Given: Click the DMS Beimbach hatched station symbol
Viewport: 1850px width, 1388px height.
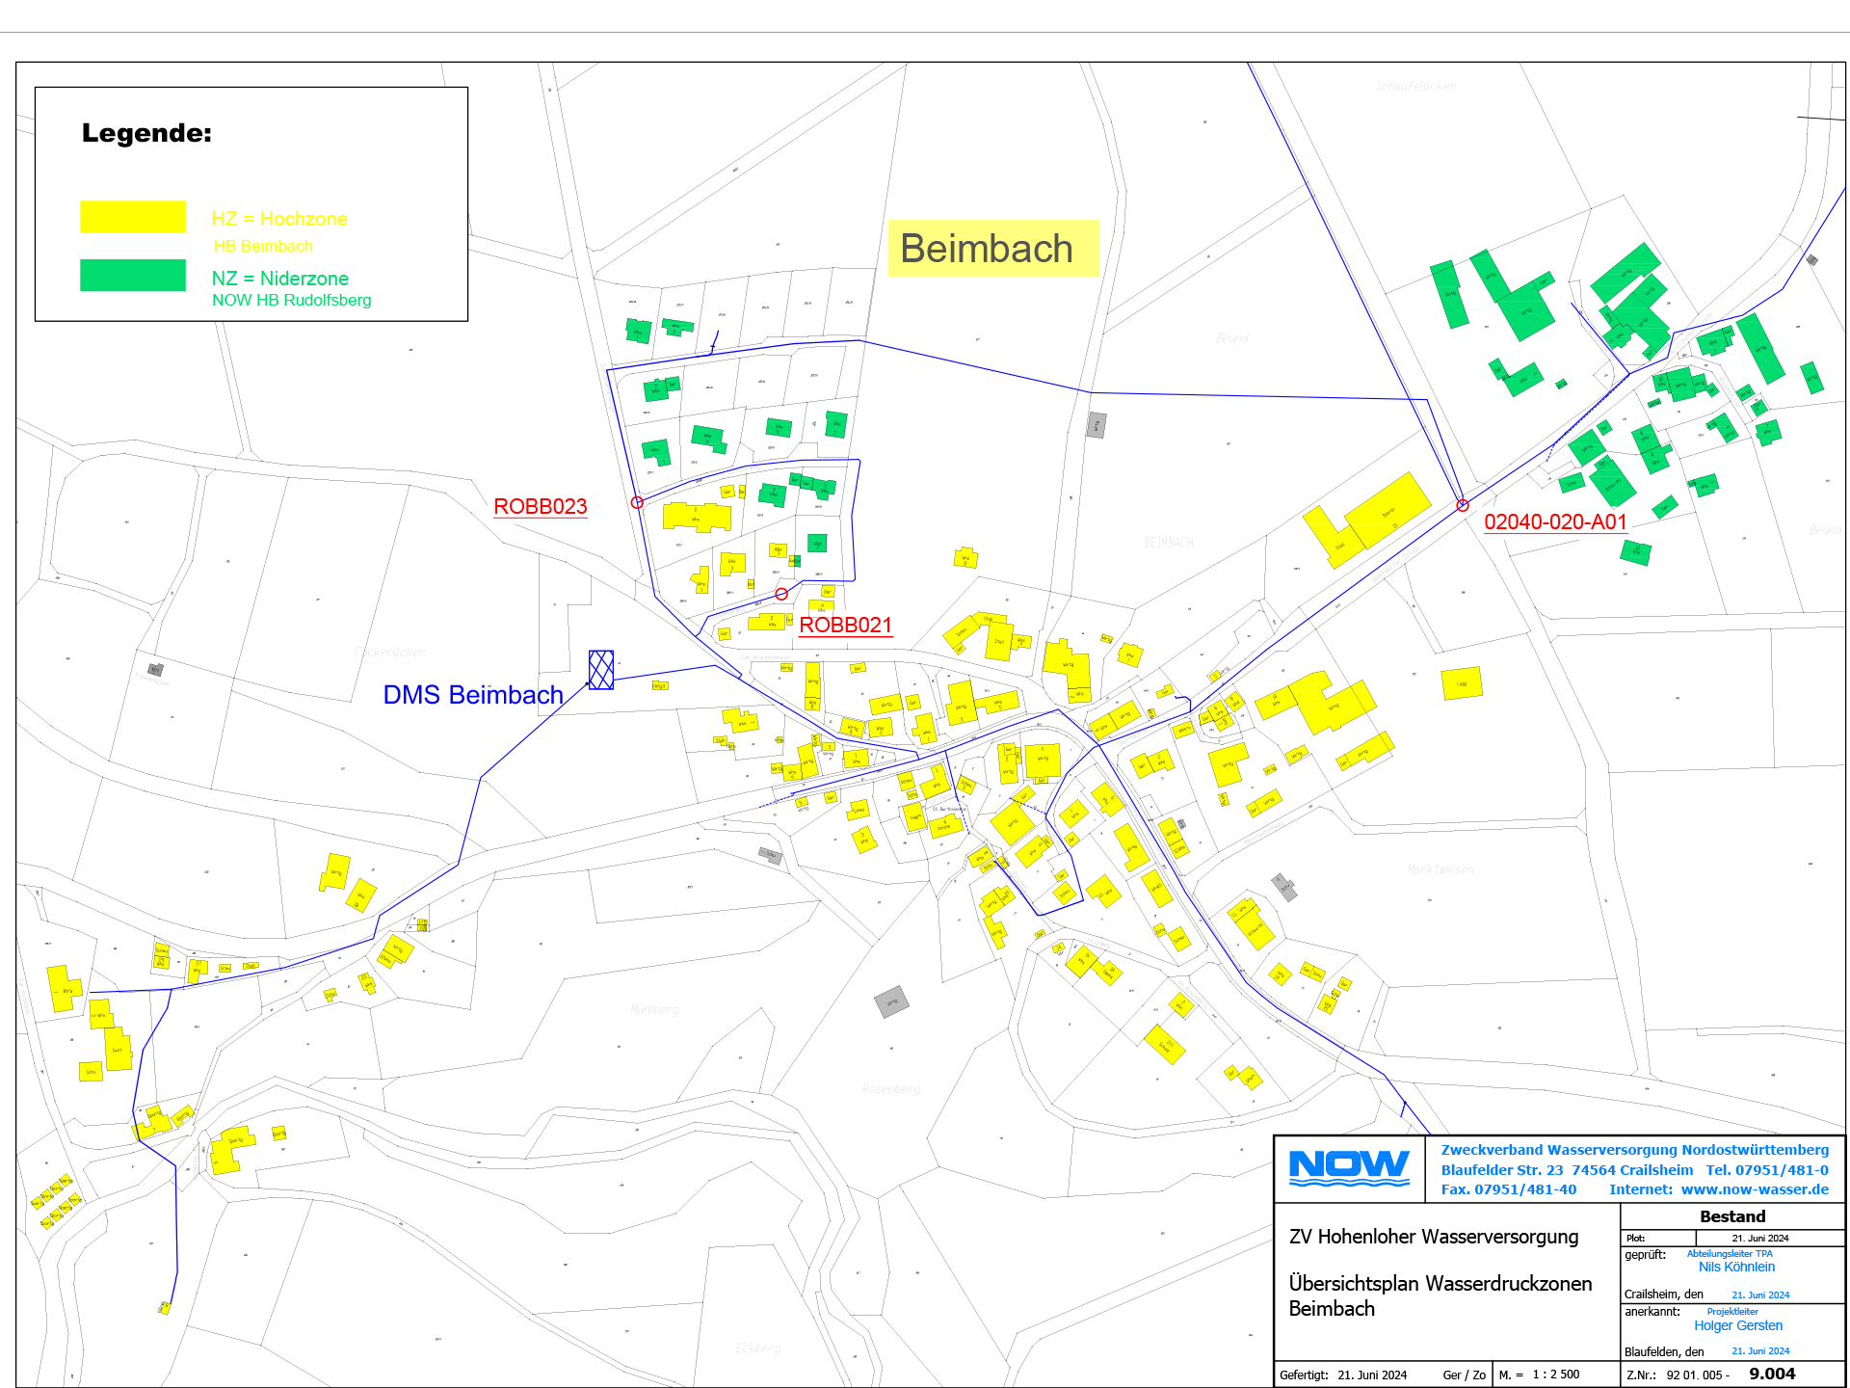Looking at the screenshot, I should [601, 669].
